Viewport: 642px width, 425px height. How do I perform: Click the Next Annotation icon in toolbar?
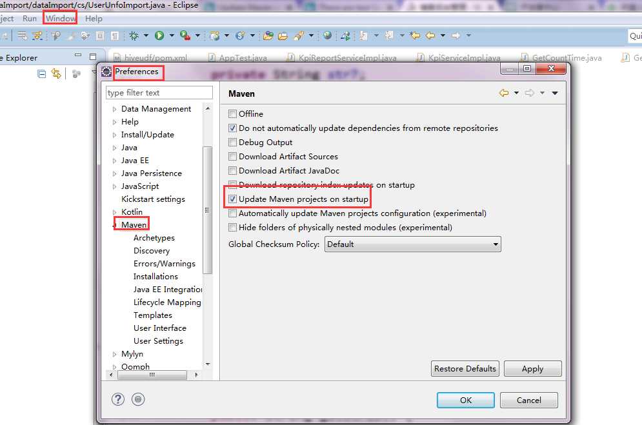363,36
